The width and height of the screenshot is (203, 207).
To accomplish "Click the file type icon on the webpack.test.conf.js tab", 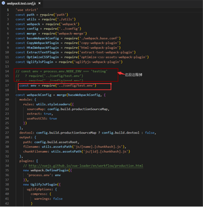I will click(3, 3).
